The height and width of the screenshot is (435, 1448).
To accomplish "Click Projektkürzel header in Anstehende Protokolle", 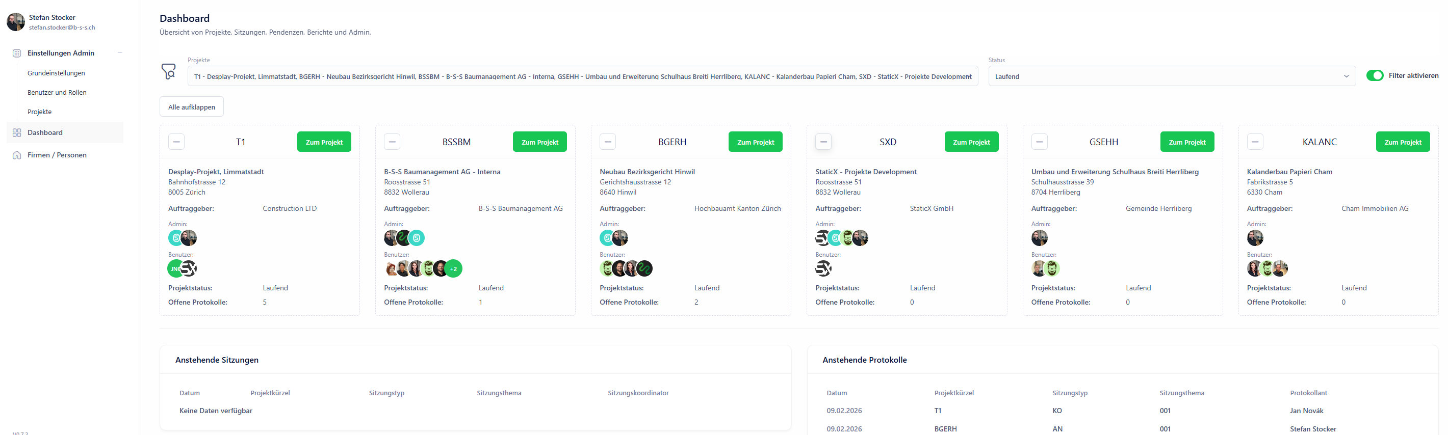I will click(954, 393).
